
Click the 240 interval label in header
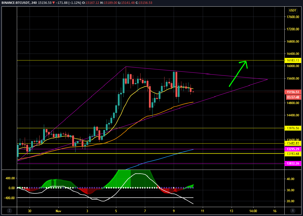[x=34, y=3]
